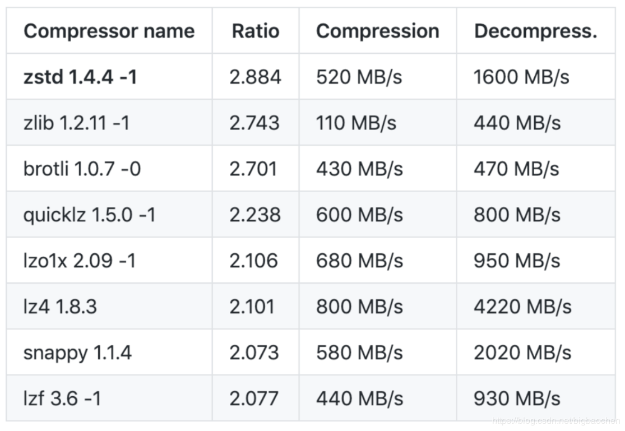Screen dimensions: 625x431
Task: Click the 110 MB/s compression value
Action: point(356,123)
